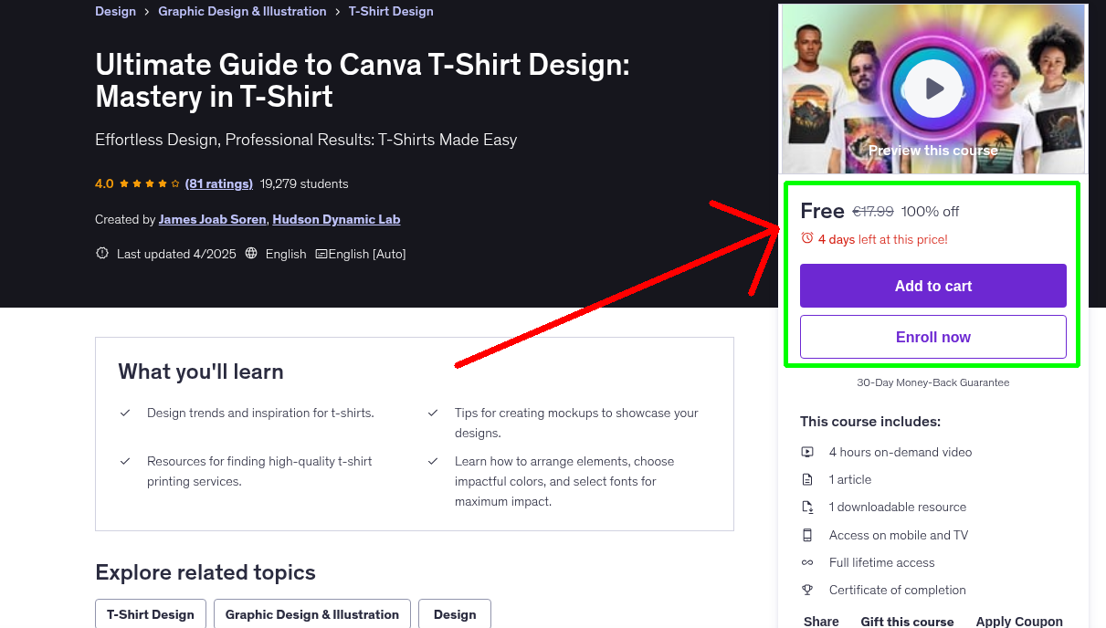1106x628 pixels.
Task: Click the infinity lifetime access icon
Action: [x=807, y=562]
